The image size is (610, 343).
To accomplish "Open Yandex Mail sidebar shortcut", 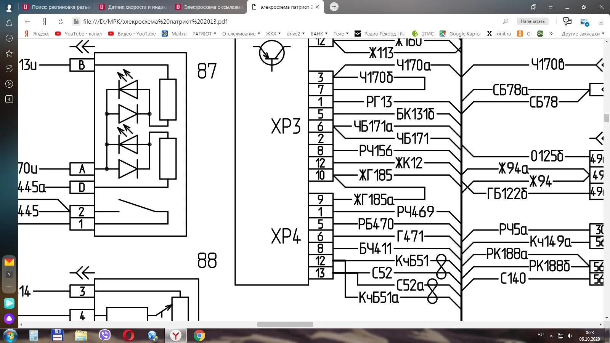I will pos(9,262).
